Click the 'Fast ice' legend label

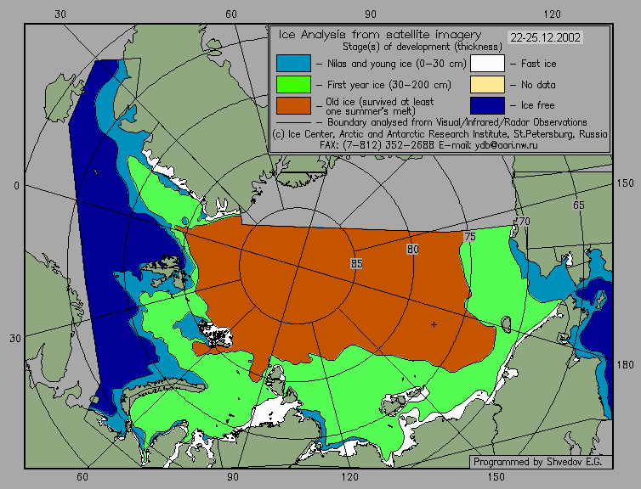(x=538, y=64)
